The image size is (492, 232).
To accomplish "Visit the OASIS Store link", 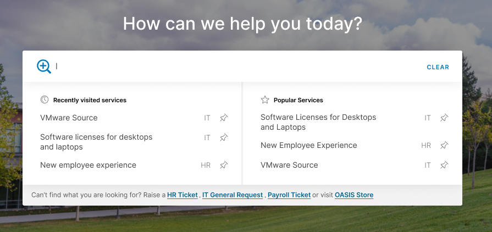I will pos(354,195).
